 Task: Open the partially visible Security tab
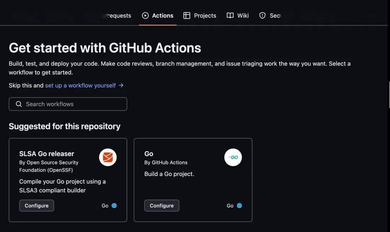[270, 16]
